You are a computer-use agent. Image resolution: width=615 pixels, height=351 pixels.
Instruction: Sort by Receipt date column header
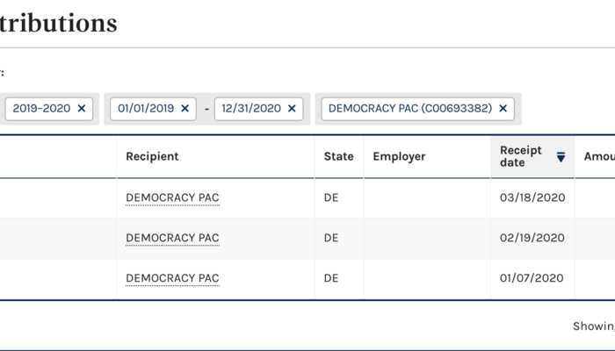(521, 156)
